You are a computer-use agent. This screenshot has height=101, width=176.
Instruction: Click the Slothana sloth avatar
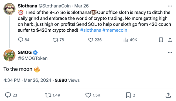(x=9, y=9)
